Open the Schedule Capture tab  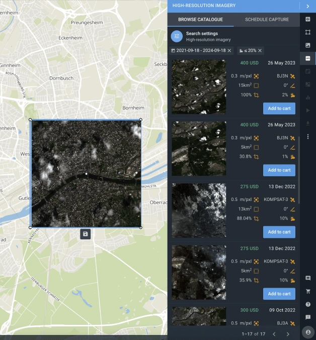(267, 20)
